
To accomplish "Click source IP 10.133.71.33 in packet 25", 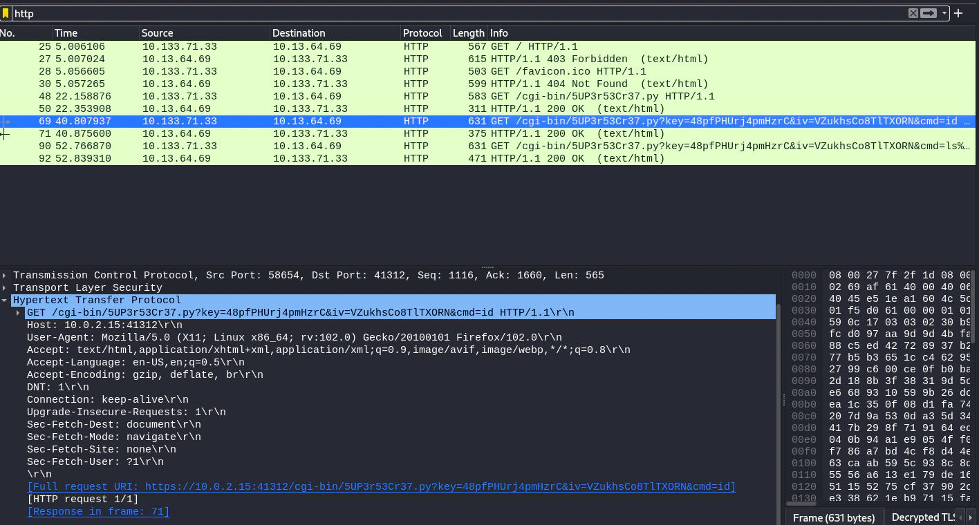I will (x=180, y=47).
